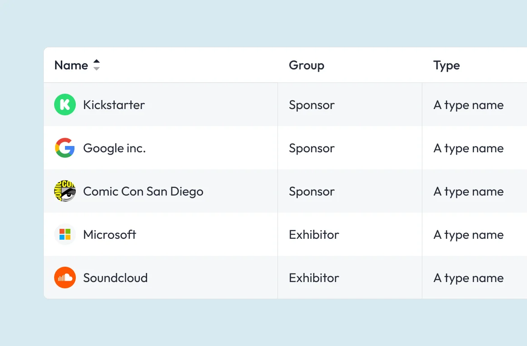Click the Microsoft four-square logo icon
The width and height of the screenshot is (527, 346).
point(65,234)
